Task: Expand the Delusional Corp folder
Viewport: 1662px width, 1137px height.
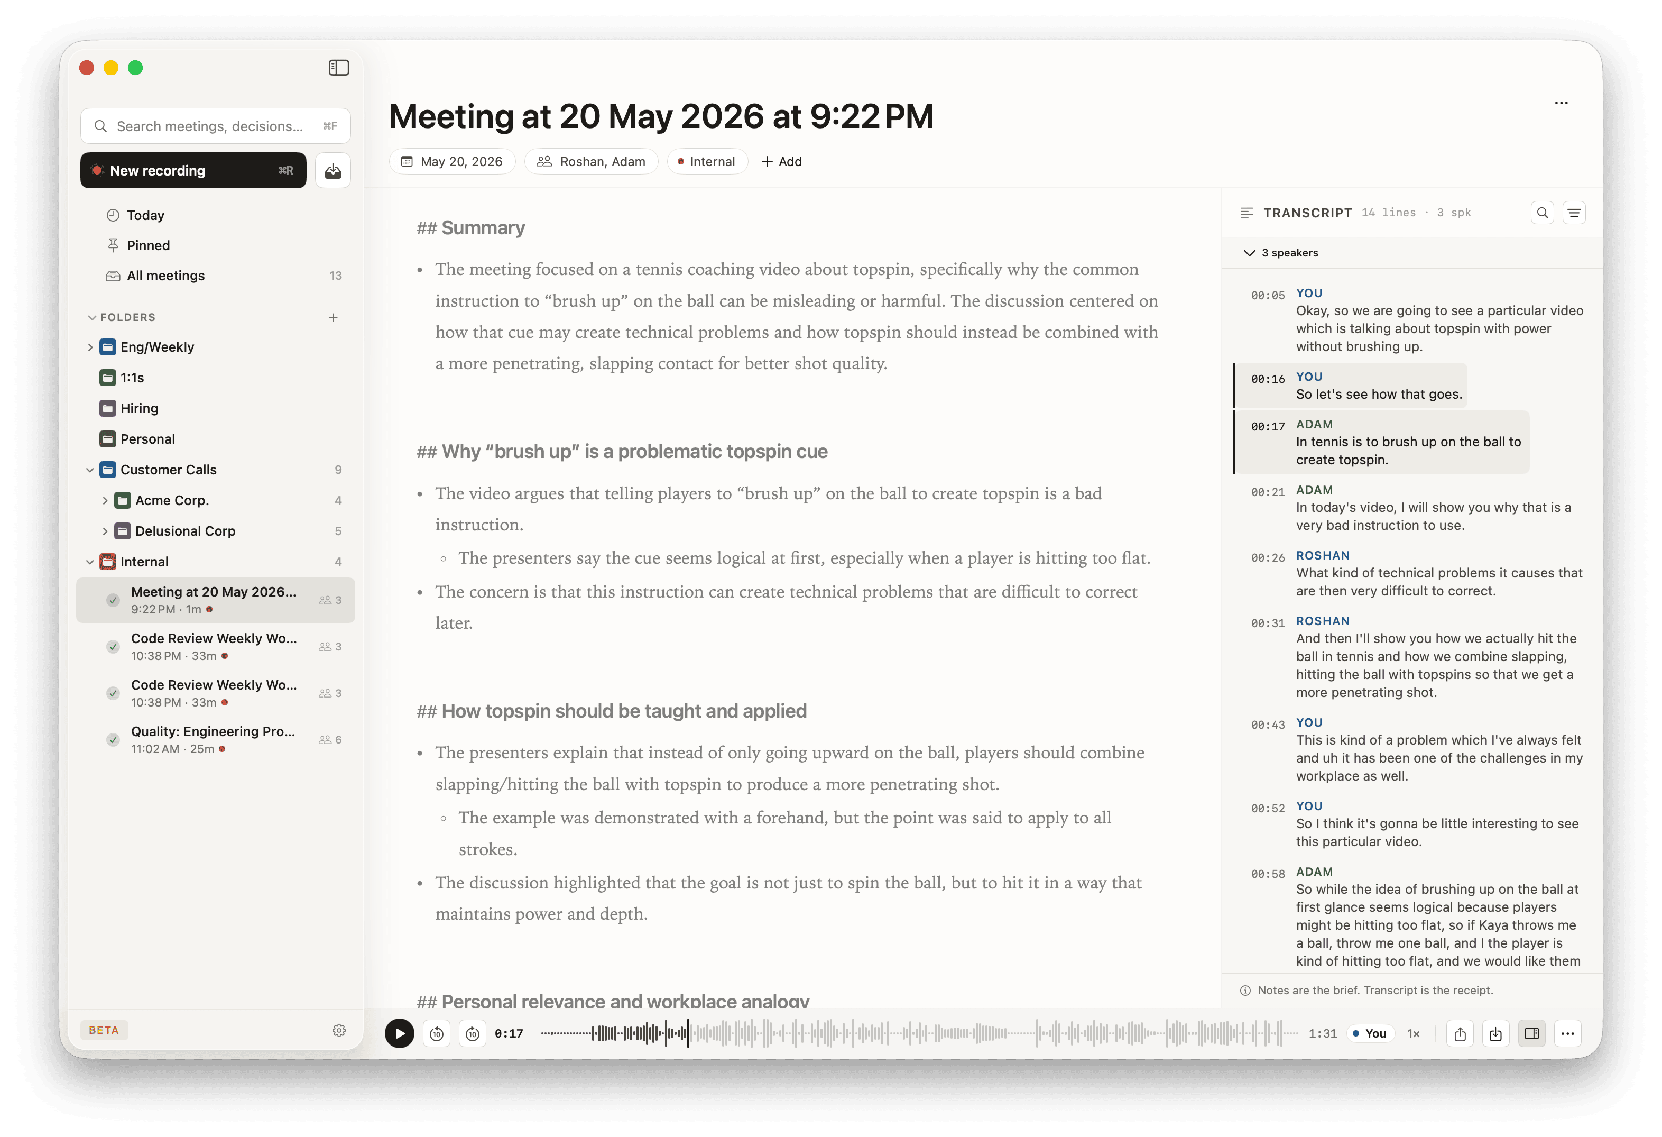Action: coord(105,531)
